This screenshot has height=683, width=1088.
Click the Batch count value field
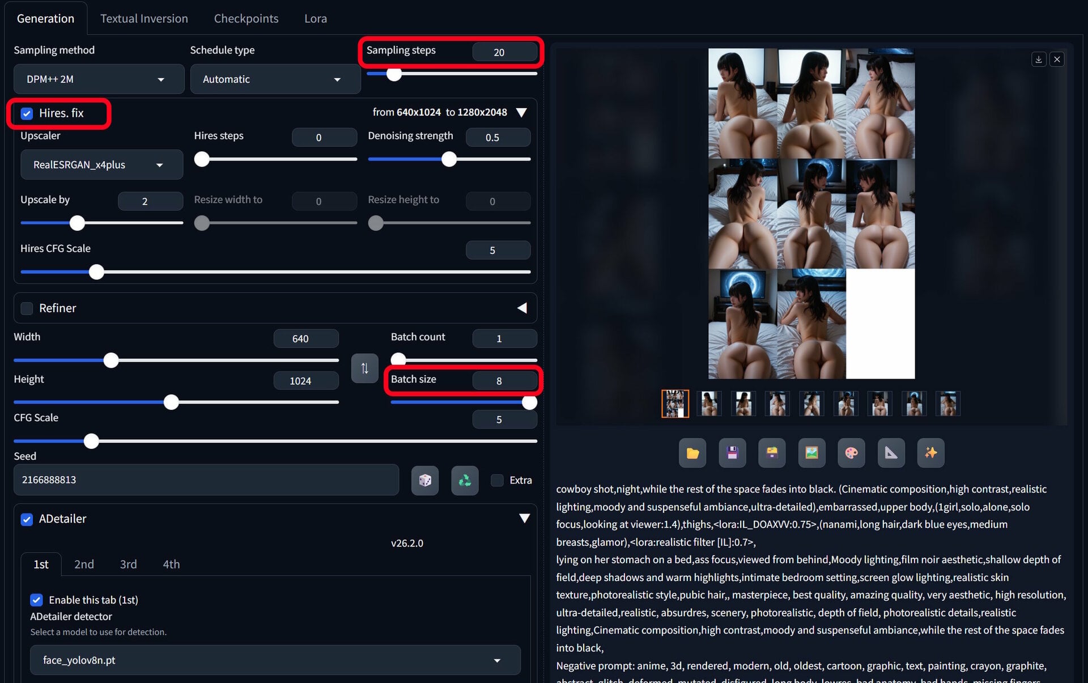pos(504,339)
